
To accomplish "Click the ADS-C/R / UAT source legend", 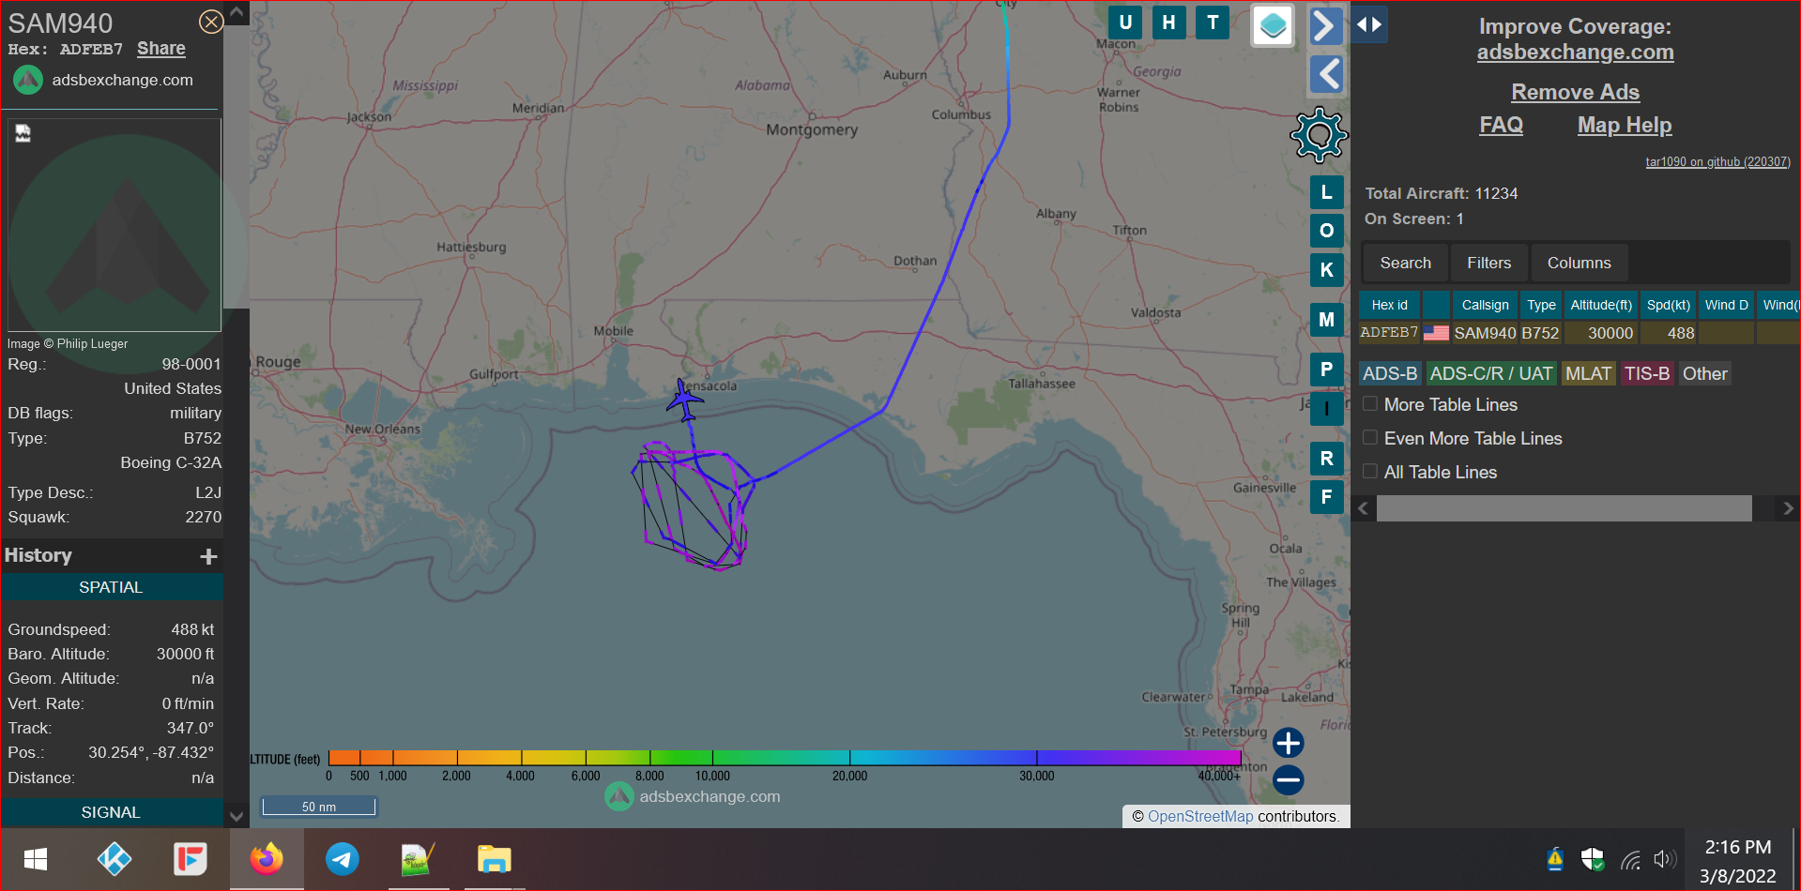I will click(1491, 373).
